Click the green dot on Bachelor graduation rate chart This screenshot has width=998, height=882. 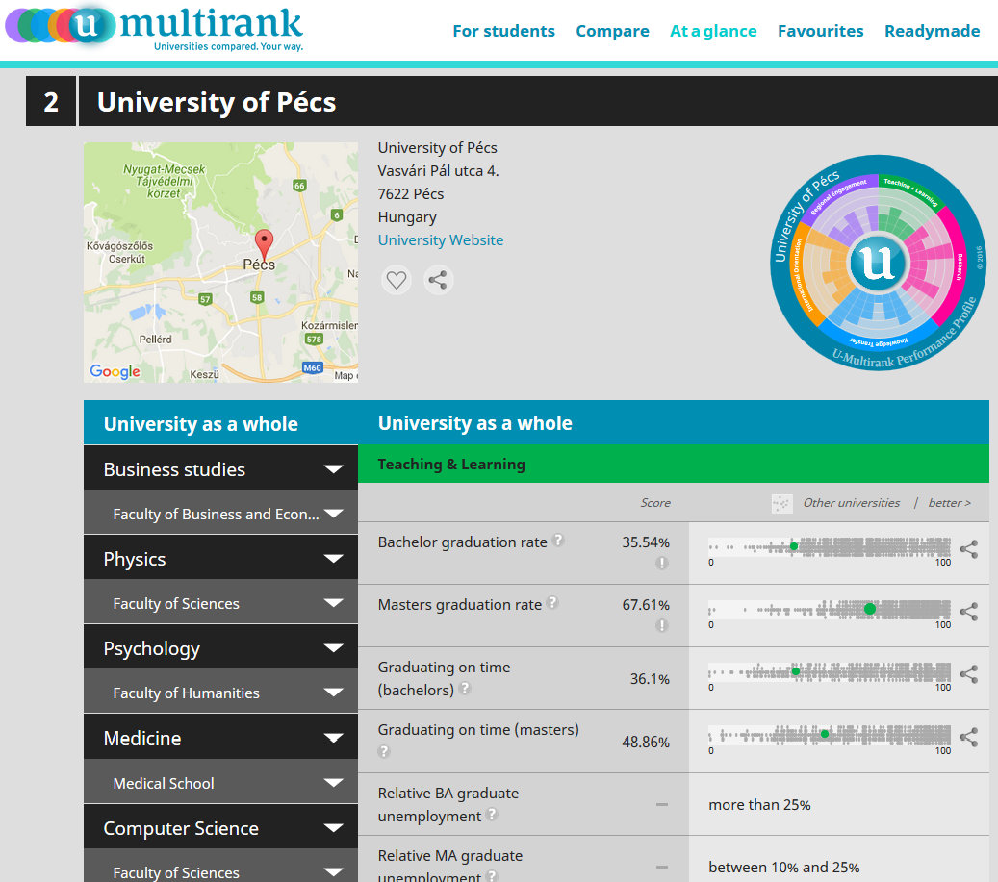(x=794, y=546)
